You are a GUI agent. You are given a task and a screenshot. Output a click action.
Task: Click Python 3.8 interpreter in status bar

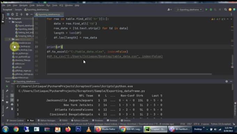(x=221, y=124)
